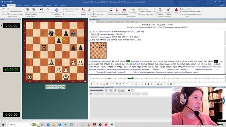Image resolution: width=226 pixels, height=127 pixels.
Task: Open the clock pane menu dropdown arrow
Action: coord(18,19)
